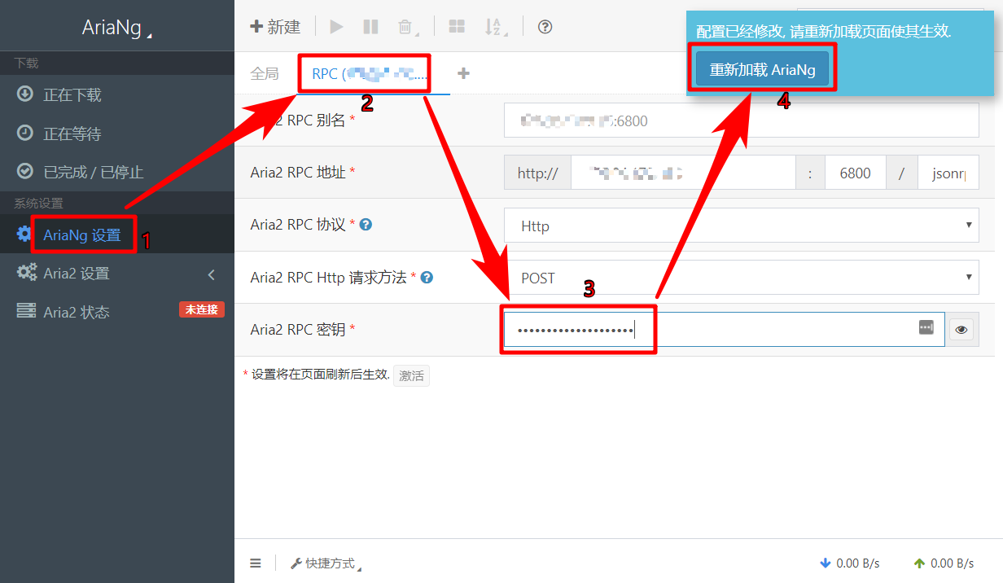Click the Aria2 RPC 密钥 label
Screen dimensions: 1003x583
tap(303, 330)
